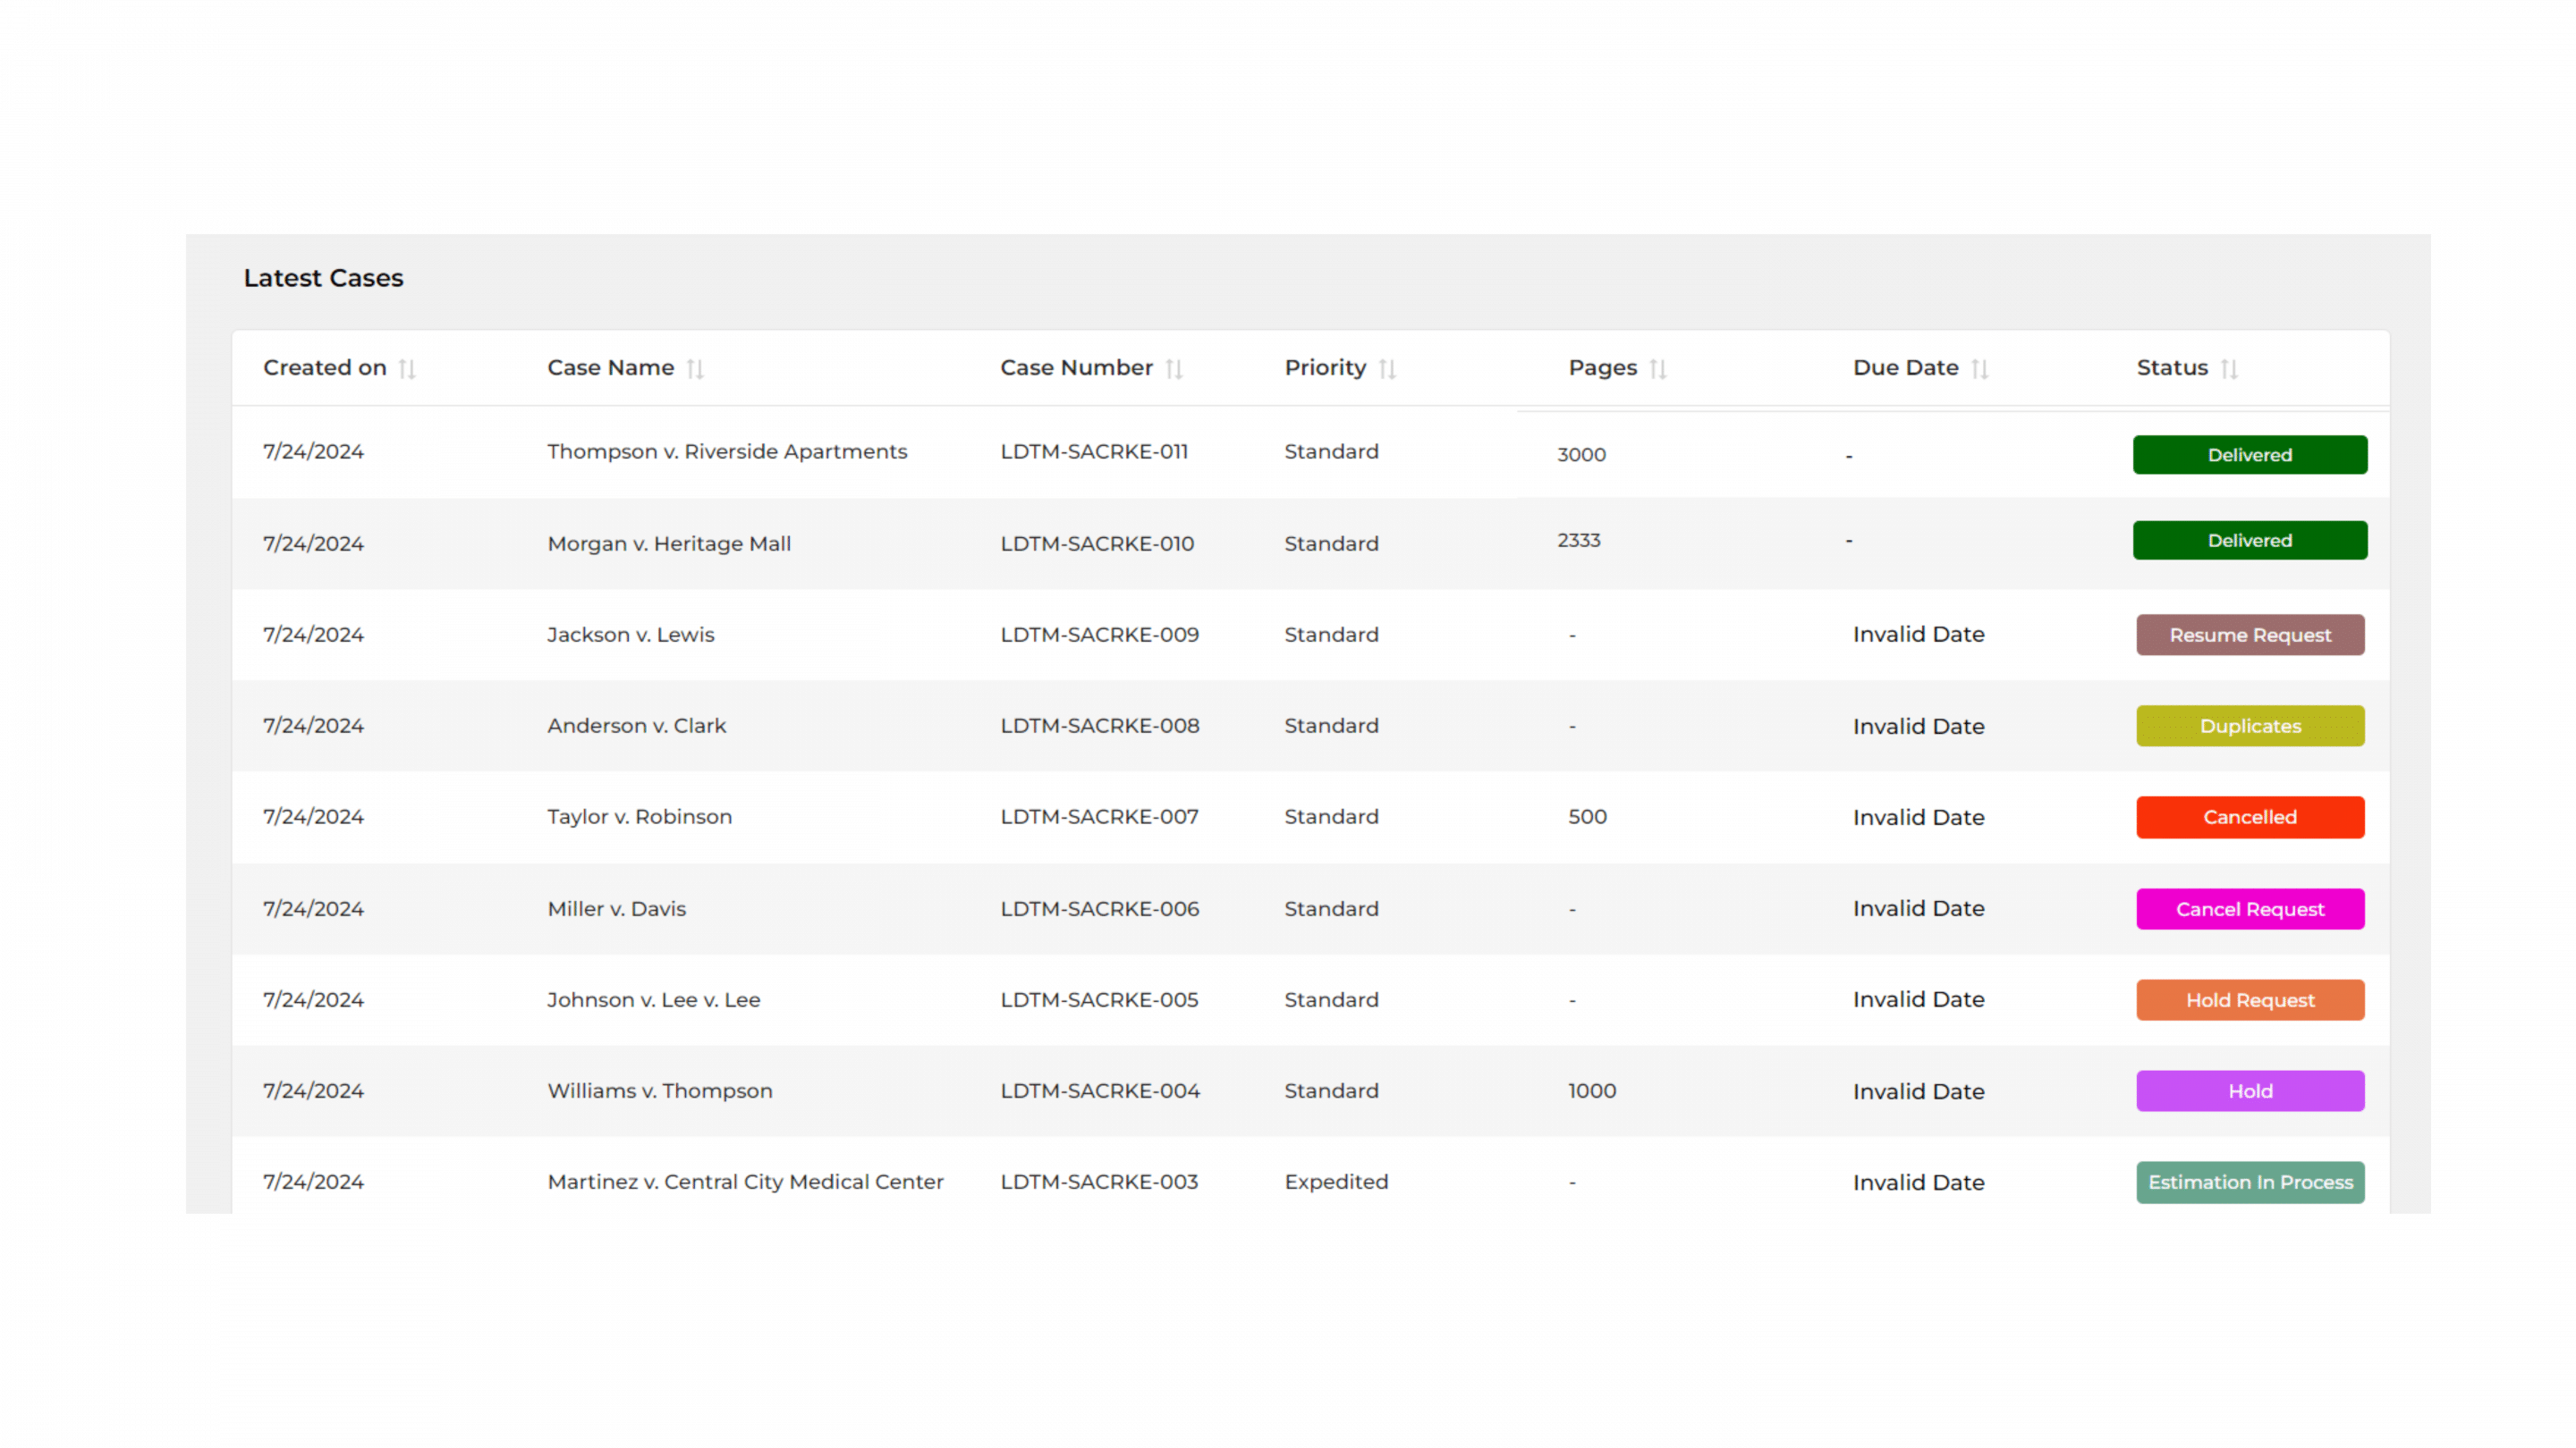Sort by Case Name arrows icon
Image resolution: width=2576 pixels, height=1448 pixels.
point(695,369)
